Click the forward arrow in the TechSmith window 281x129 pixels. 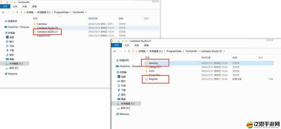coord(9,12)
